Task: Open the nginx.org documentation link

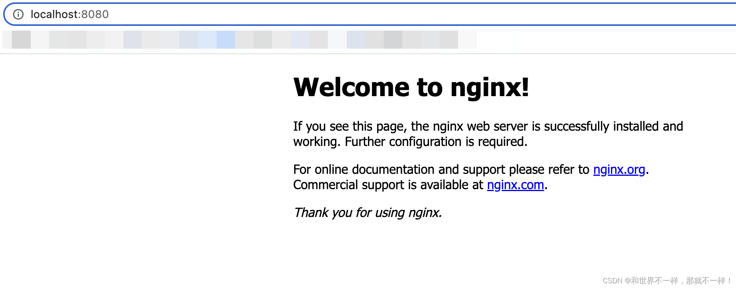Action: [619, 170]
